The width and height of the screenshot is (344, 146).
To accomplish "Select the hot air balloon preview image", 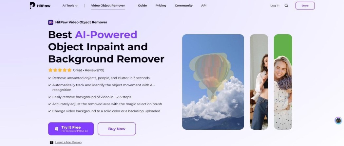I will pos(213,82).
